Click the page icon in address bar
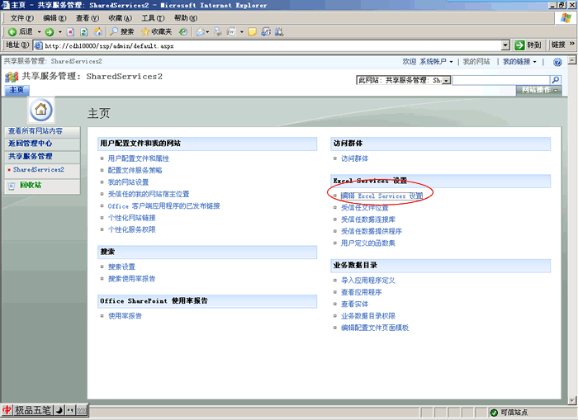578x420 pixels. tap(38, 45)
